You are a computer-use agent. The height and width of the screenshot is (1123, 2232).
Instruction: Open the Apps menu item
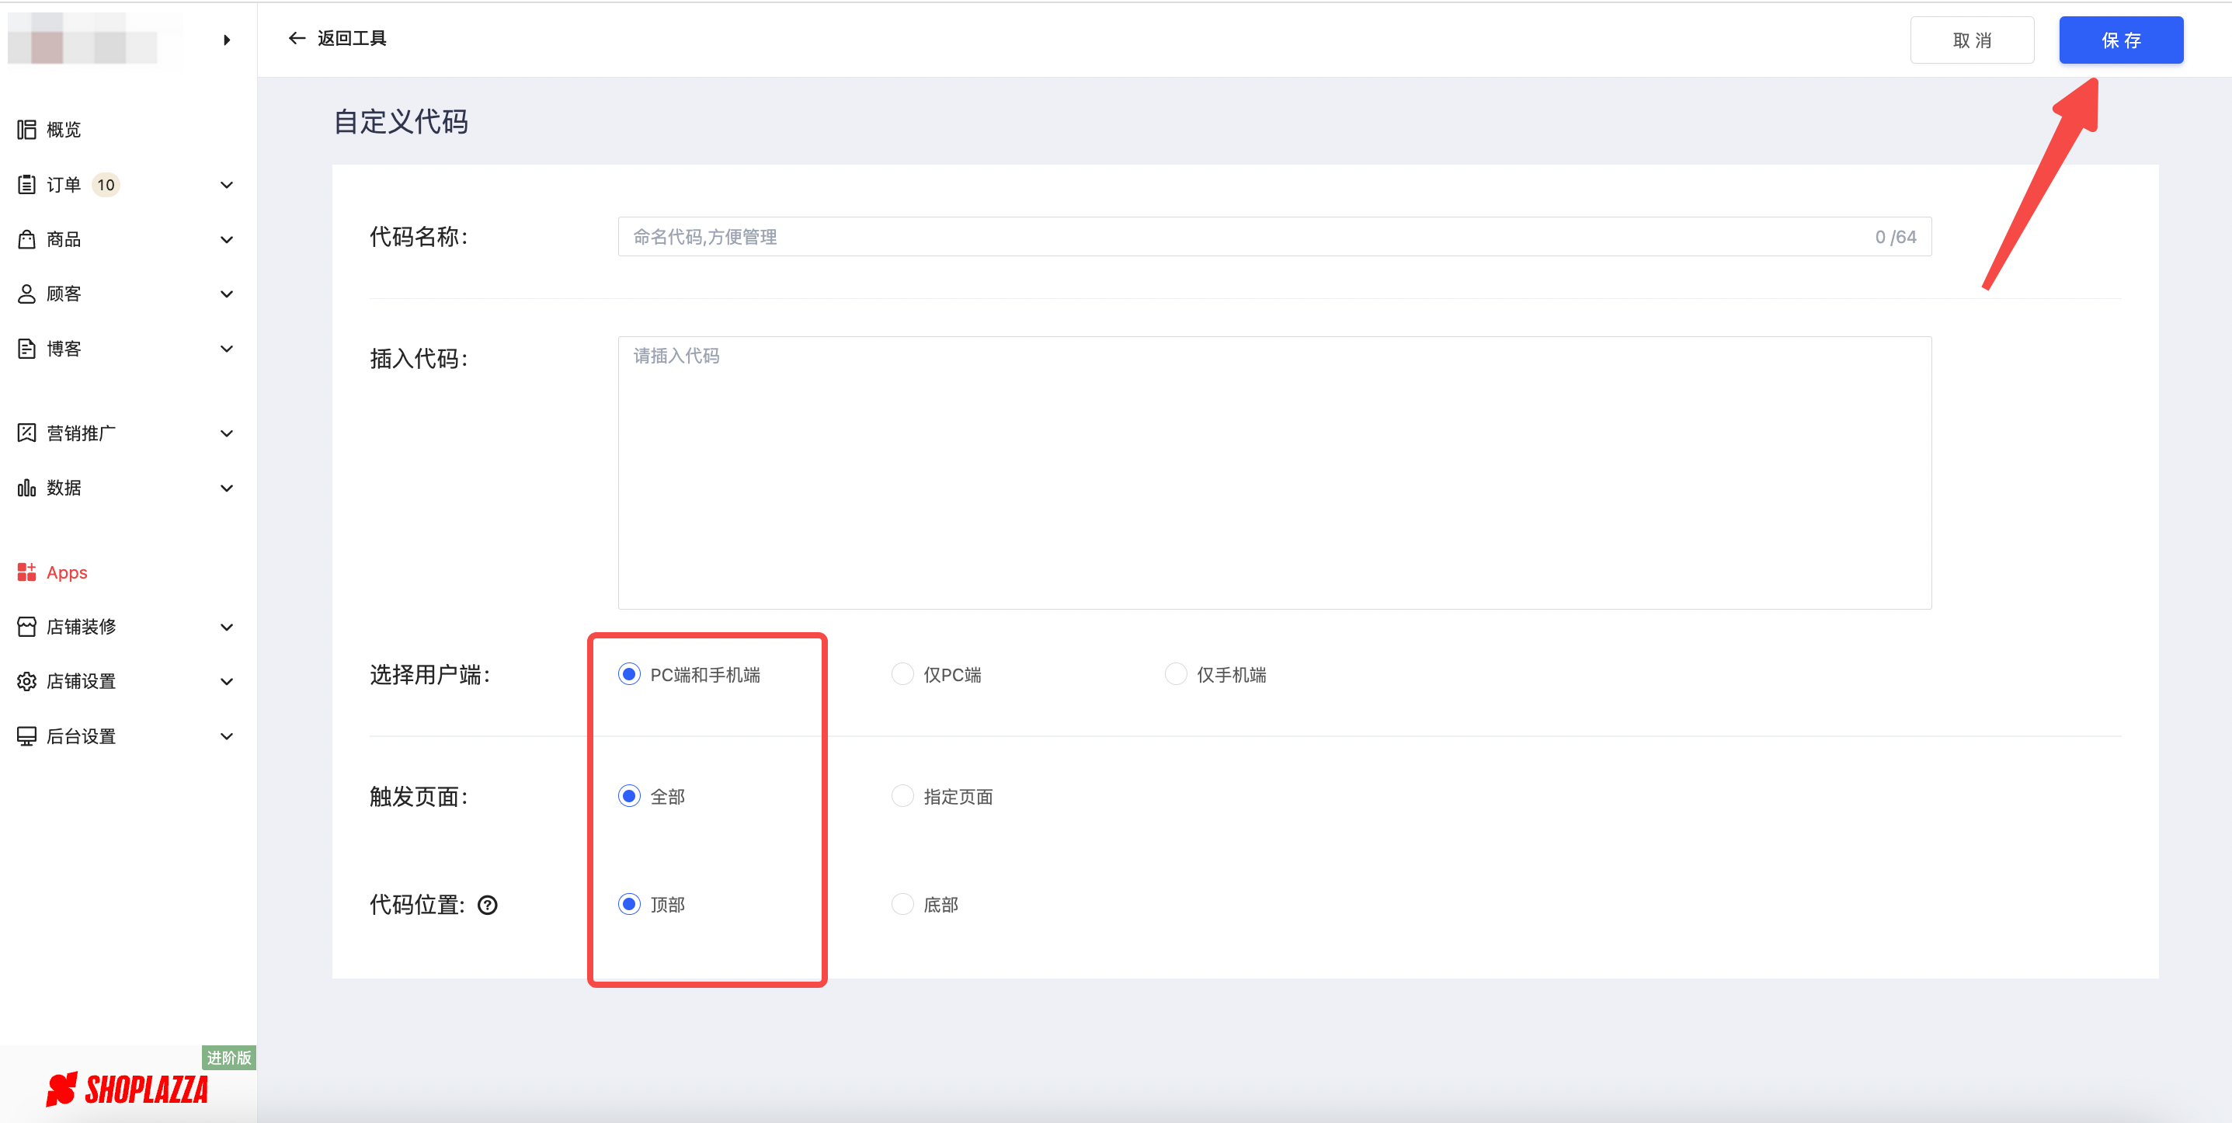pyautogui.click(x=67, y=572)
